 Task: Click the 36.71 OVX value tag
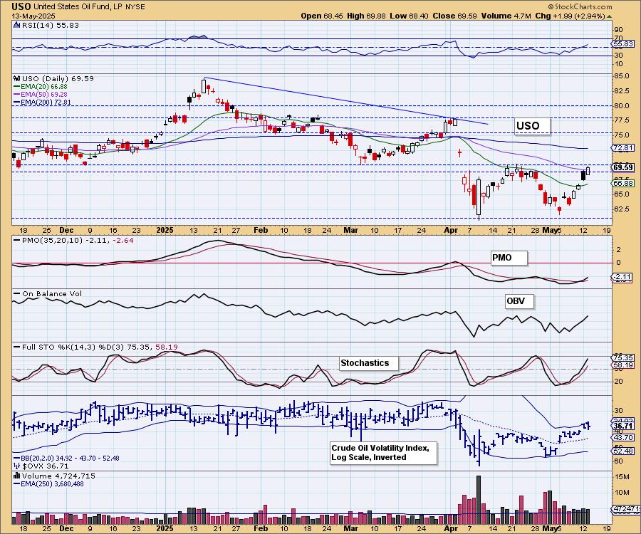623,426
